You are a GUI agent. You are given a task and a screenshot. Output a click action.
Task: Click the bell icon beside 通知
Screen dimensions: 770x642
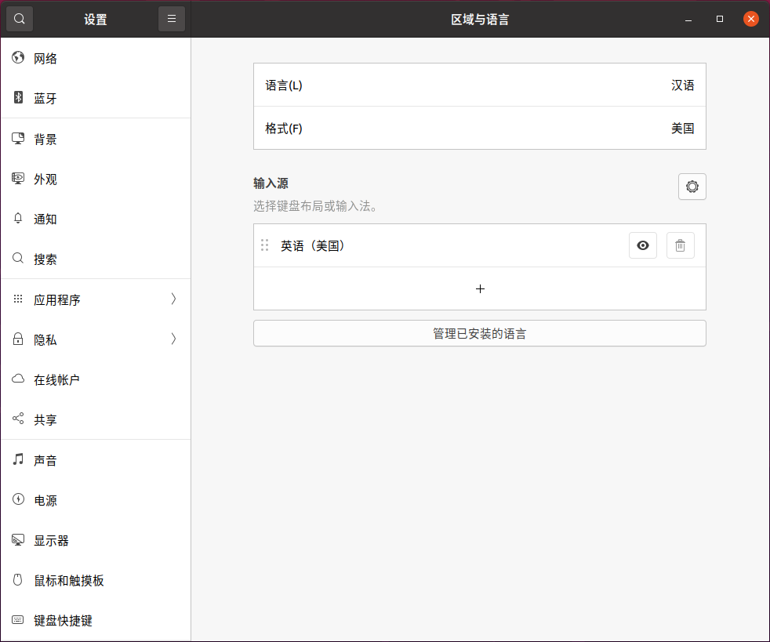(18, 219)
